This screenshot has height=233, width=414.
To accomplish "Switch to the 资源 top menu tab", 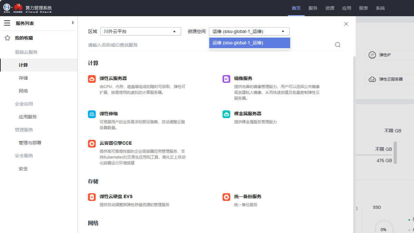I will pyautogui.click(x=330, y=8).
